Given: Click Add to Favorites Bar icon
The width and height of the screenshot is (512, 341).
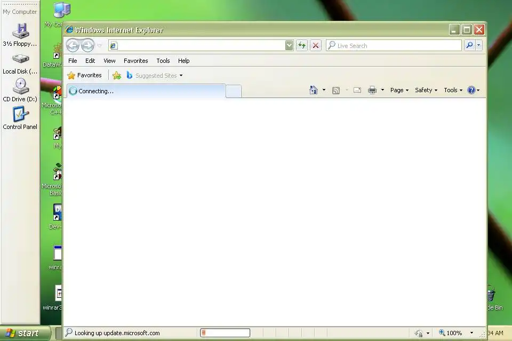Looking at the screenshot, I should (x=117, y=75).
